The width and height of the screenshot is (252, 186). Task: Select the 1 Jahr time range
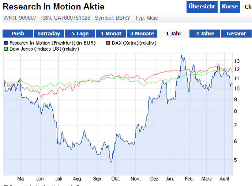tap(173, 34)
